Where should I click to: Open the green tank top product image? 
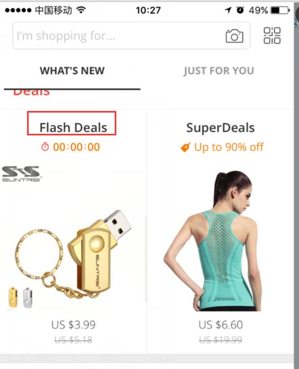(x=213, y=241)
